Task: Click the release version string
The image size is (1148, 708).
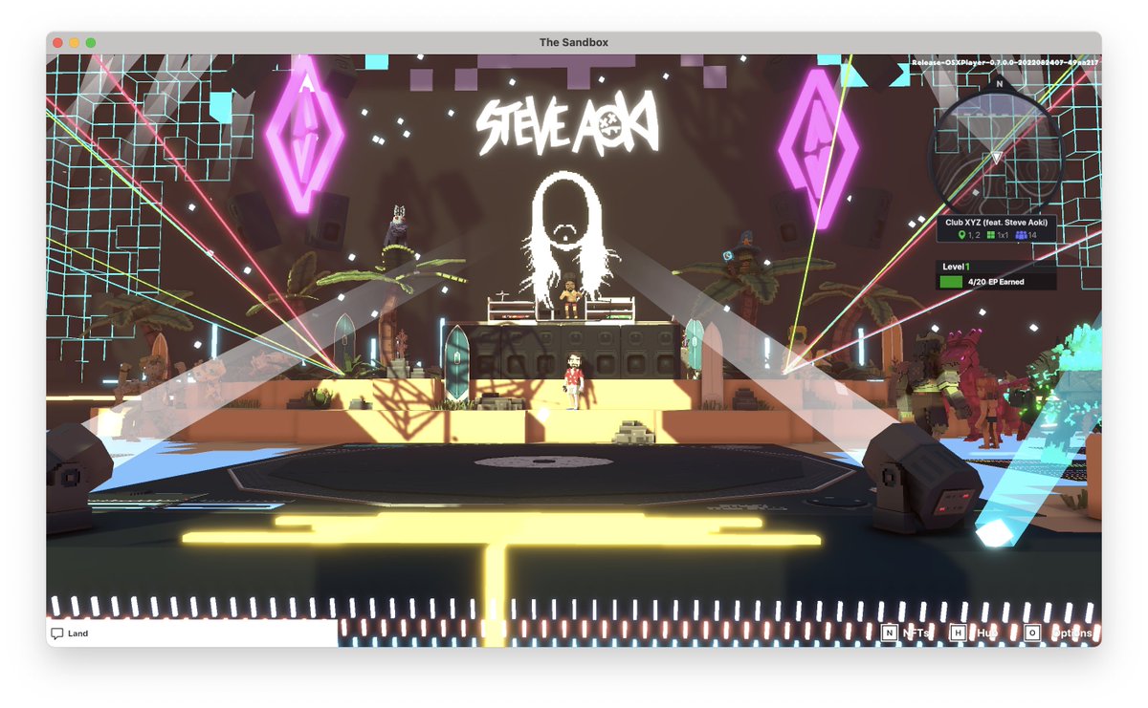Action: pos(1005,62)
